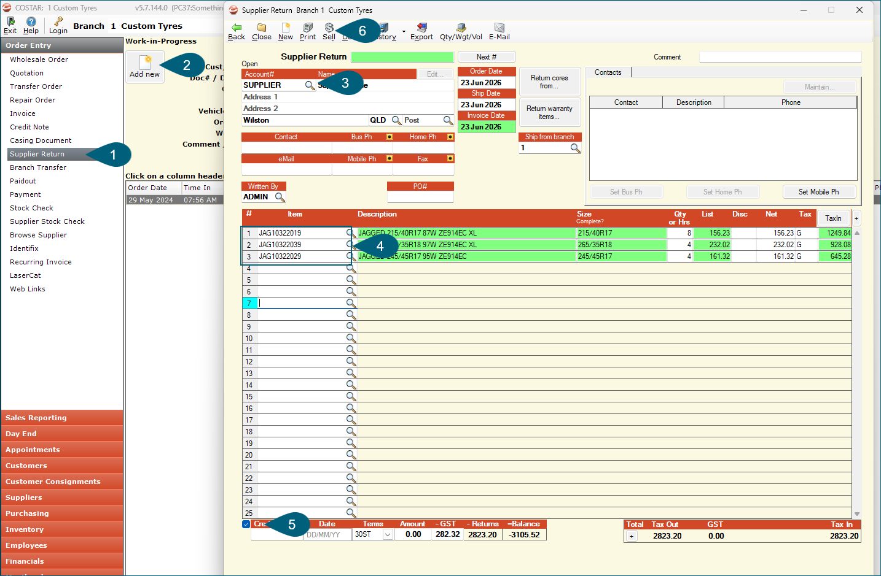The height and width of the screenshot is (576, 881).
Task: Click the Sell dollar icon
Action: tap(329, 28)
